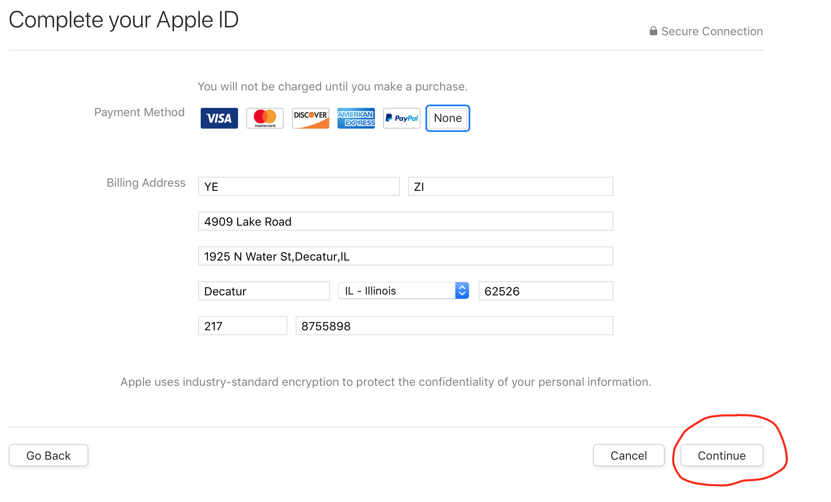Choose the Mastercard payment icon

coord(265,118)
